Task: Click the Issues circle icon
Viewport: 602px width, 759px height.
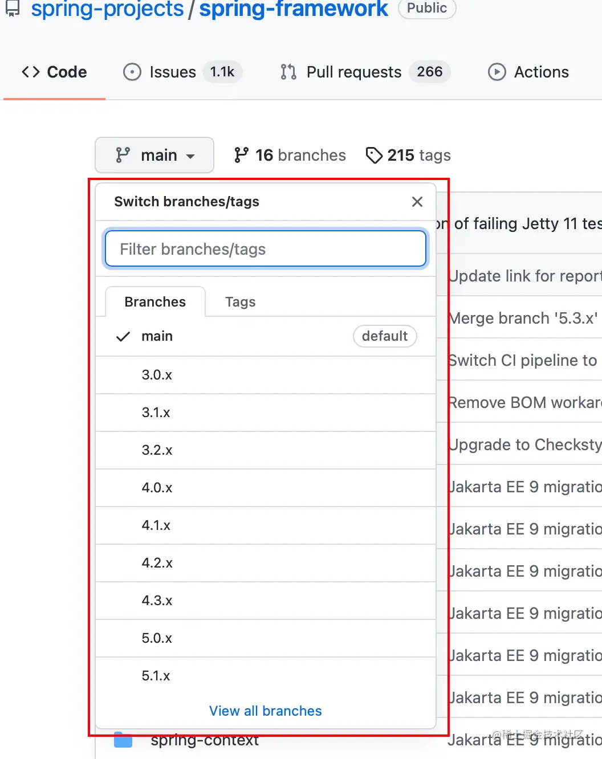Action: [x=132, y=72]
